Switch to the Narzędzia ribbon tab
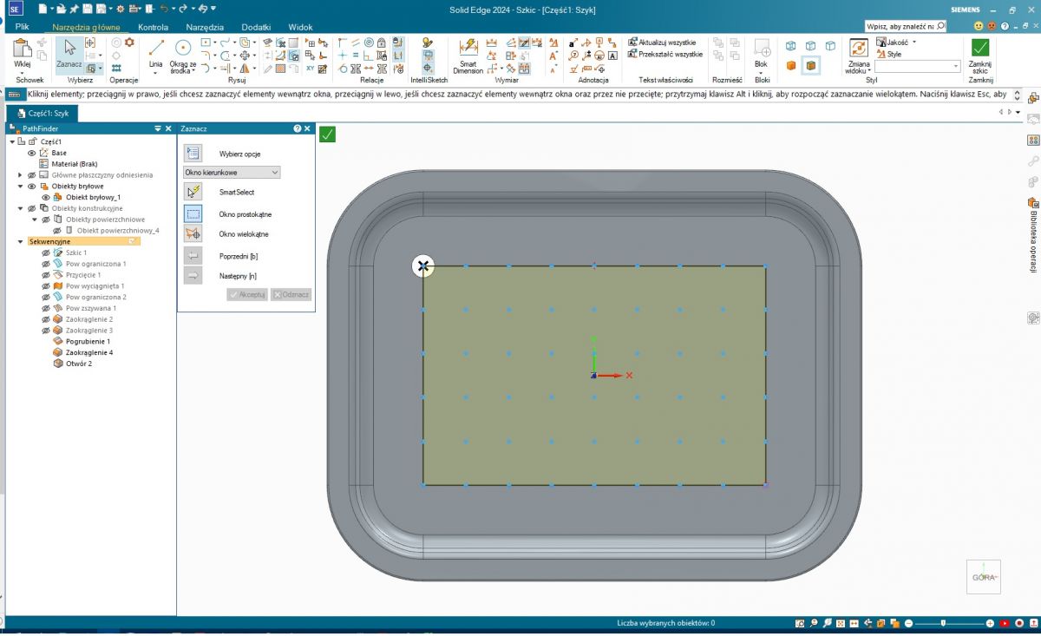The height and width of the screenshot is (636, 1041). (x=205, y=27)
